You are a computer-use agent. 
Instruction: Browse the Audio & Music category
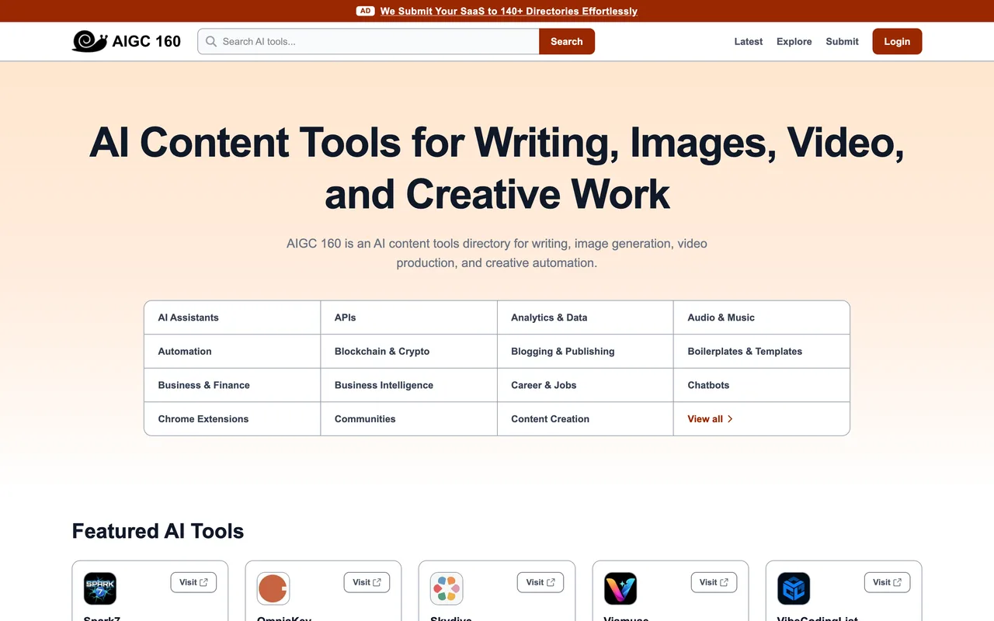coord(761,317)
